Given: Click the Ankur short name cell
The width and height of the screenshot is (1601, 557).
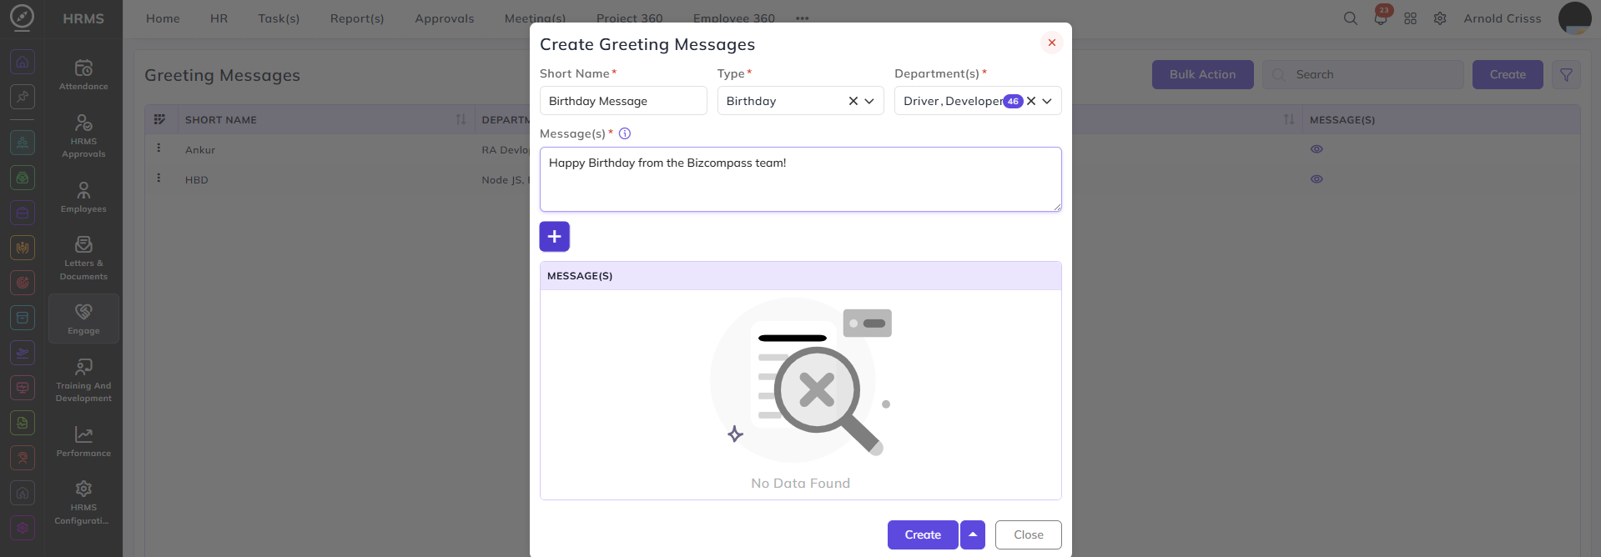Looking at the screenshot, I should 200,150.
